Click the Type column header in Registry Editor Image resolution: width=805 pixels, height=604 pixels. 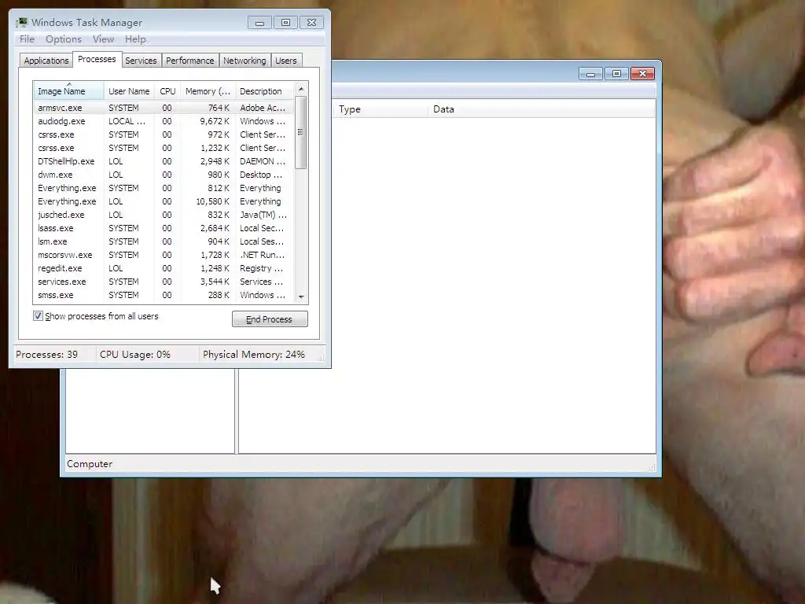click(x=380, y=109)
